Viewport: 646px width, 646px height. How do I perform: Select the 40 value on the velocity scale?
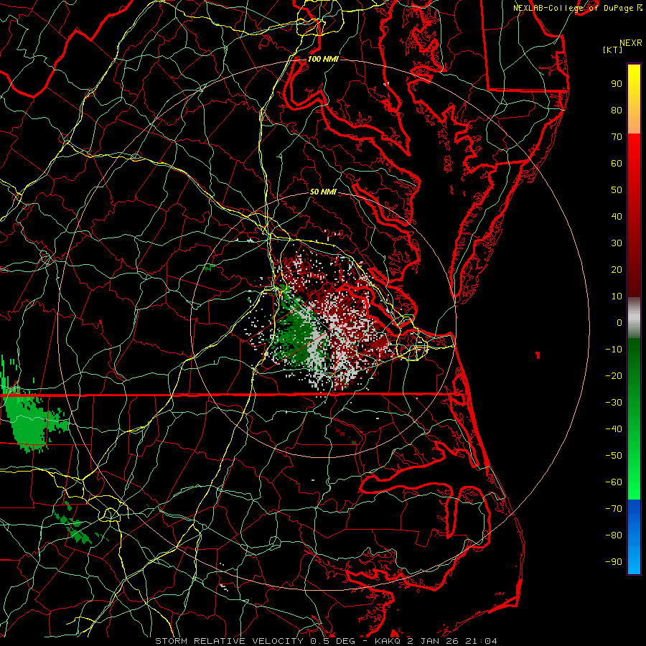pos(617,216)
